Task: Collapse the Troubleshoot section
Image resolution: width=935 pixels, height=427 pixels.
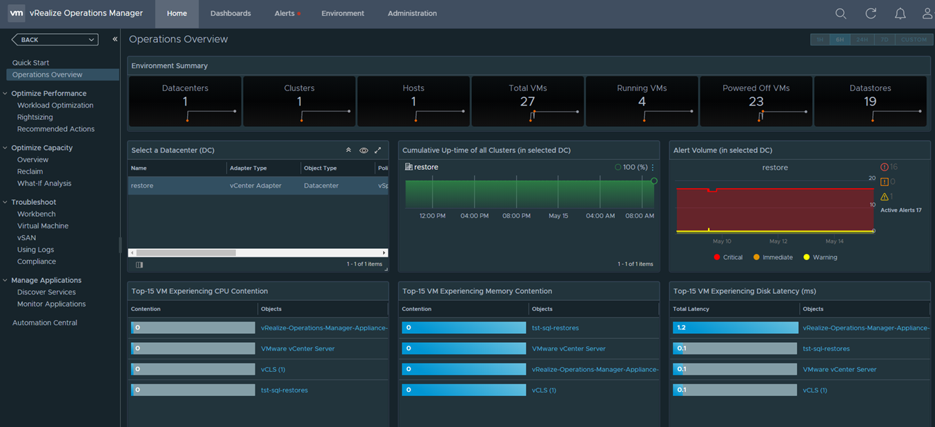Action: tap(6, 202)
